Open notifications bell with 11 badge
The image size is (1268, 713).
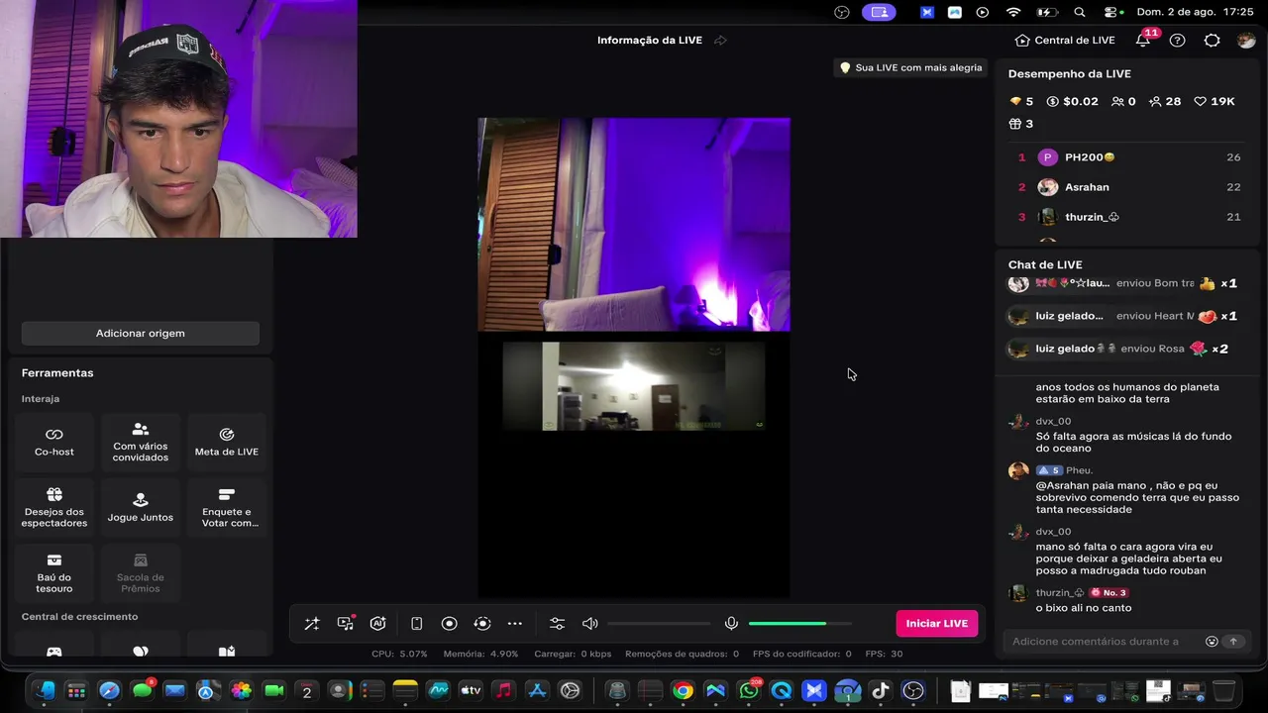1144,39
